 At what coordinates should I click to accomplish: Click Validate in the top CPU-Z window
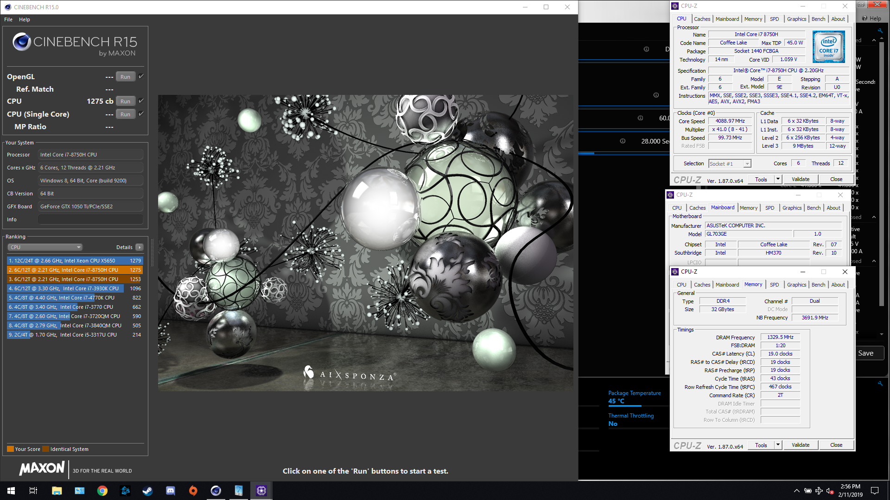[801, 179]
